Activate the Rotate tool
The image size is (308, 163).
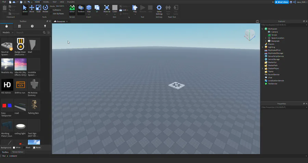pyautogui.click(x=46, y=9)
